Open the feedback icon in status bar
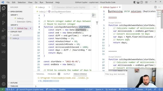 point(155,89)
